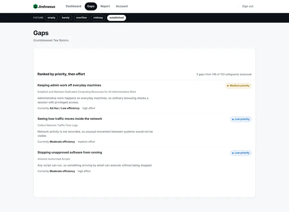This screenshot has width=289, height=212.
Task: Open the Account menu item
Action: pos(122,6)
